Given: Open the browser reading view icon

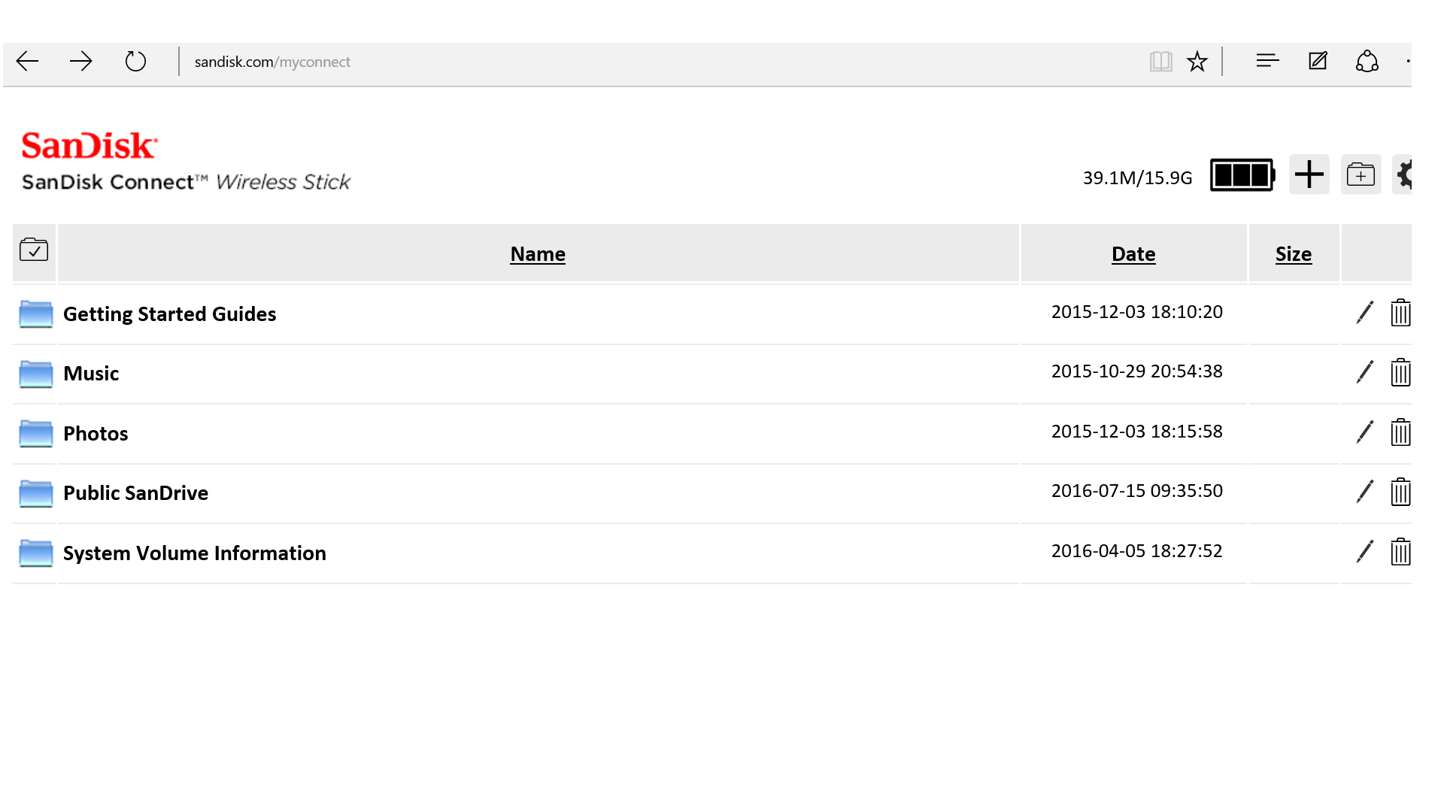Looking at the screenshot, I should pos(1160,62).
